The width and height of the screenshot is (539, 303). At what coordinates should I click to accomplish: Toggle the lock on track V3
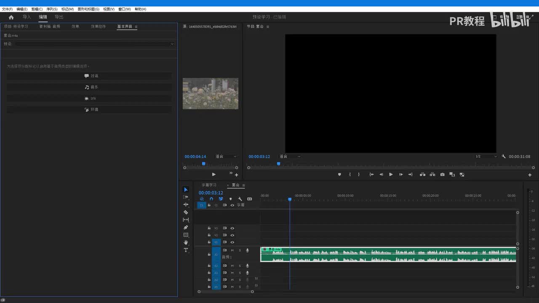coord(209,228)
